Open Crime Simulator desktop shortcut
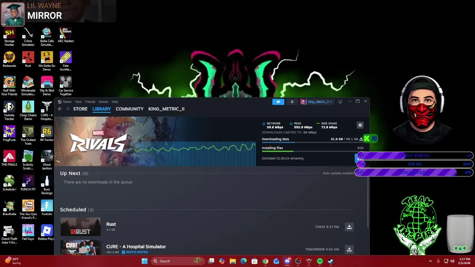This screenshot has height=267, width=475. click(x=28, y=37)
